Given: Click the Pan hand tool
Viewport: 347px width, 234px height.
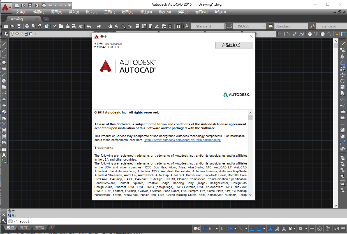Looking at the screenshot, I should (110, 26).
